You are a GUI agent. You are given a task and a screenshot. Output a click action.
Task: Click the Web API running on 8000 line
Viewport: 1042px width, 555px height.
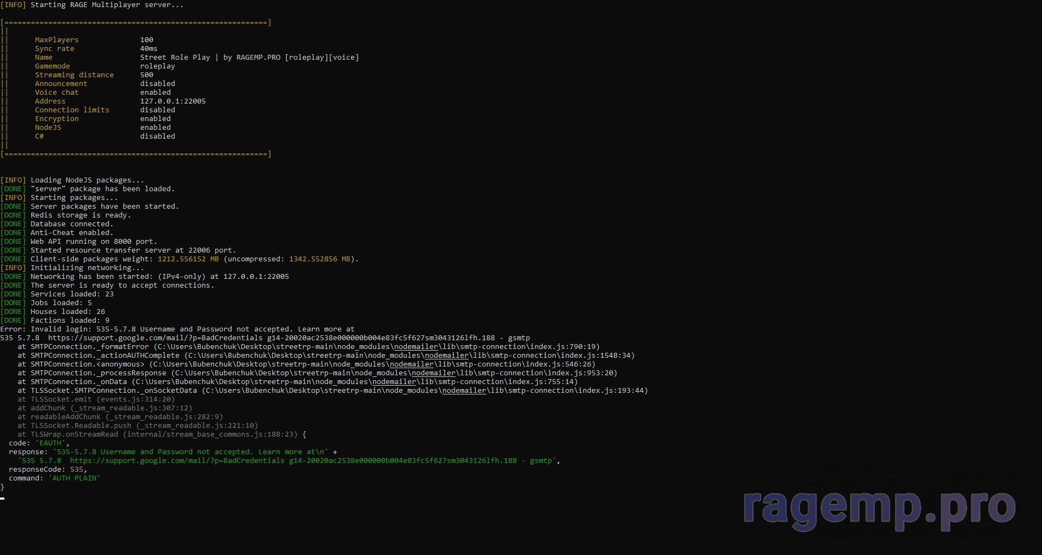tap(93, 242)
